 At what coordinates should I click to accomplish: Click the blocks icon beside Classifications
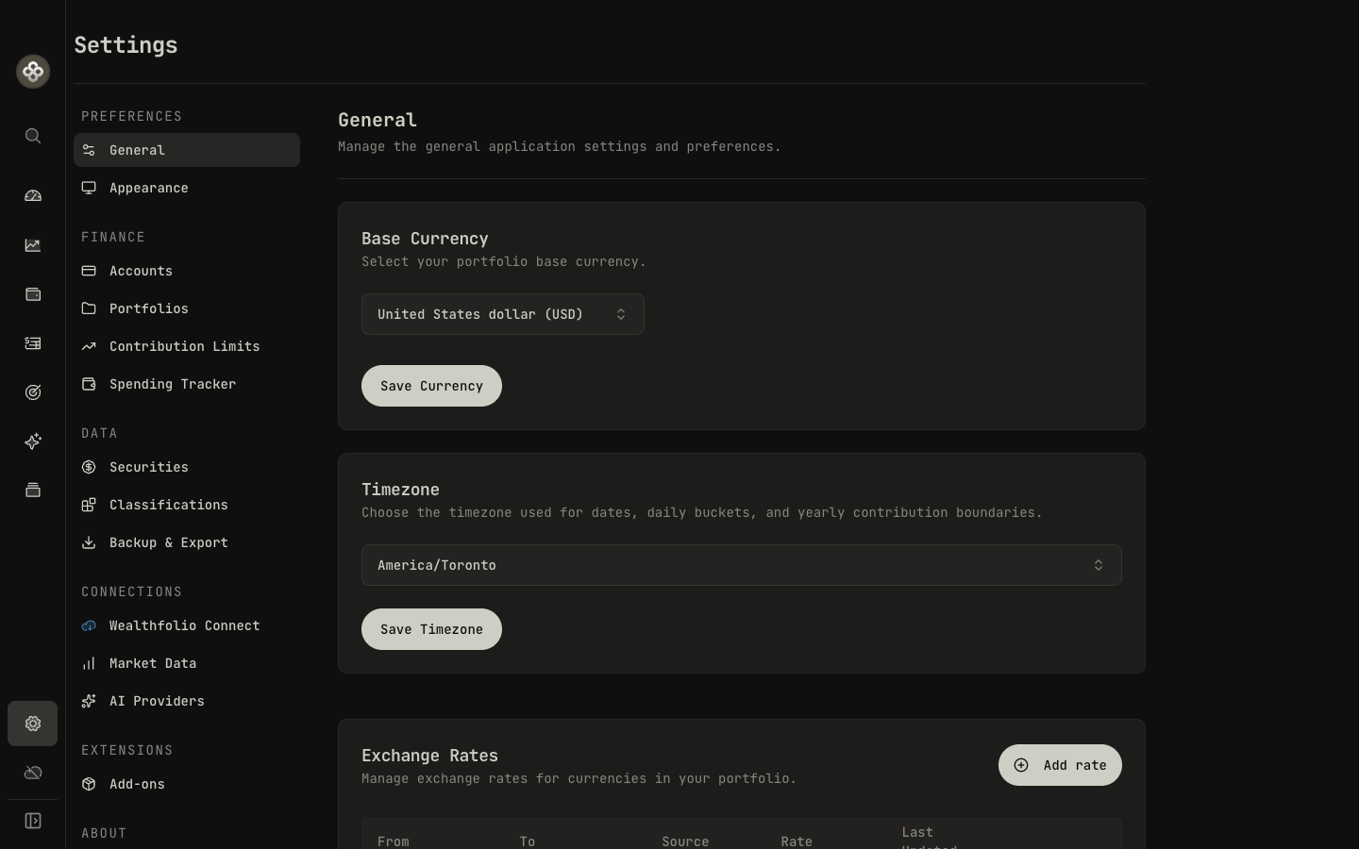pos(89,505)
